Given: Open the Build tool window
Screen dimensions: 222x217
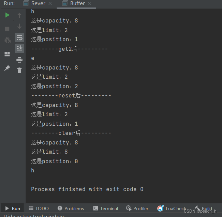Looking at the screenshot, I should pyautogui.click(x=204, y=208).
